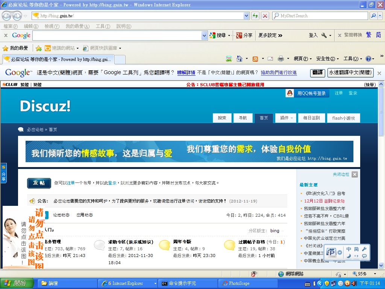Switch to PhotoScape in taskbar
Viewport: 385px width, 289px height.
pyautogui.click(x=248, y=283)
